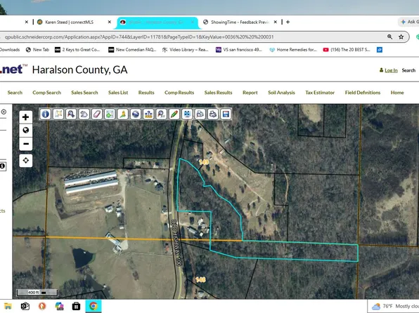Click the Search item in green nav bar
The image size is (419, 313).
(x=15, y=93)
